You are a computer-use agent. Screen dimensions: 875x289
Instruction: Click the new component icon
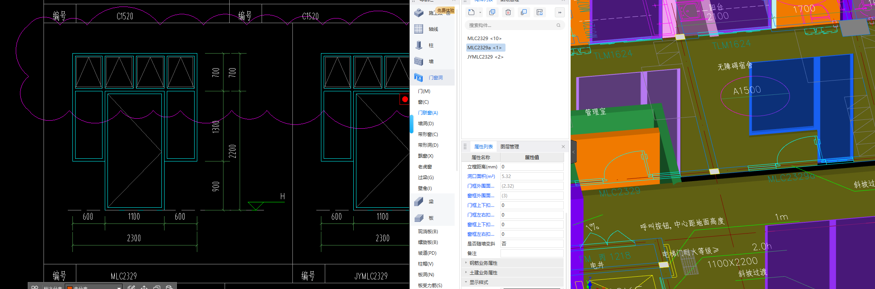point(471,12)
